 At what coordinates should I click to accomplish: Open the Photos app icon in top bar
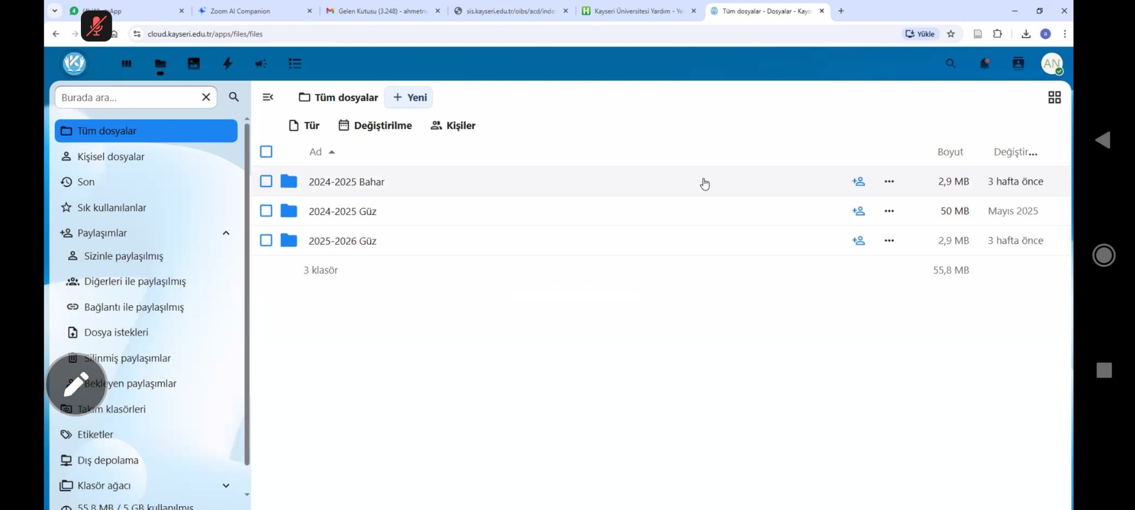point(193,64)
